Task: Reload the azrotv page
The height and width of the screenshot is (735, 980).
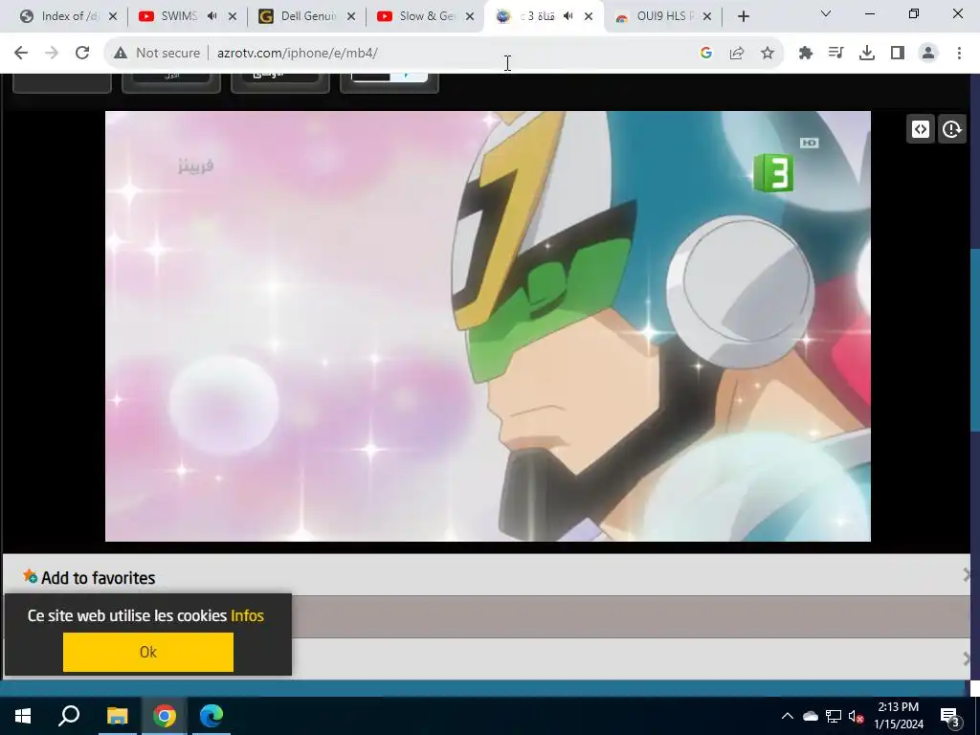Action: 82,54
